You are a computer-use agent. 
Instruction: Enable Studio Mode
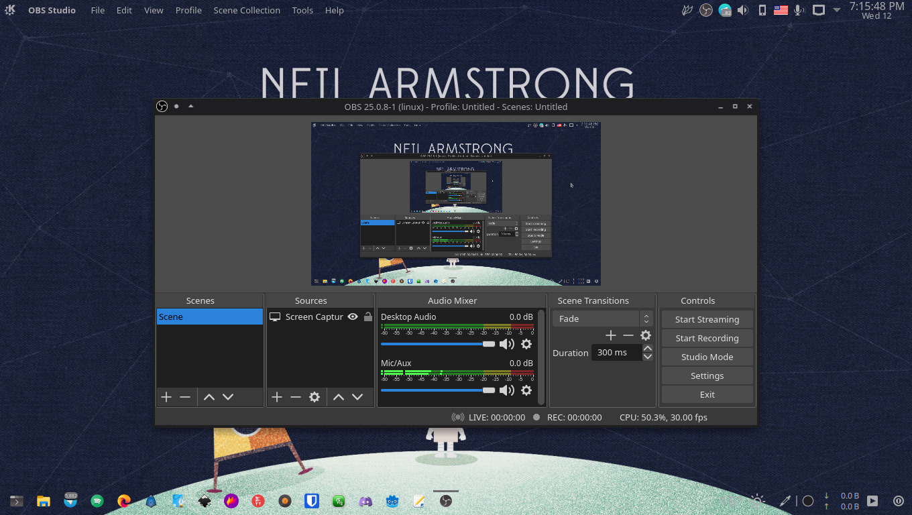707,357
